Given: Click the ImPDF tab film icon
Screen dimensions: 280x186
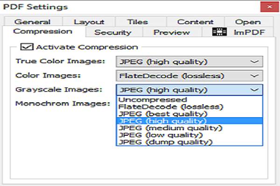Looking at the screenshot, I should click(217, 32).
